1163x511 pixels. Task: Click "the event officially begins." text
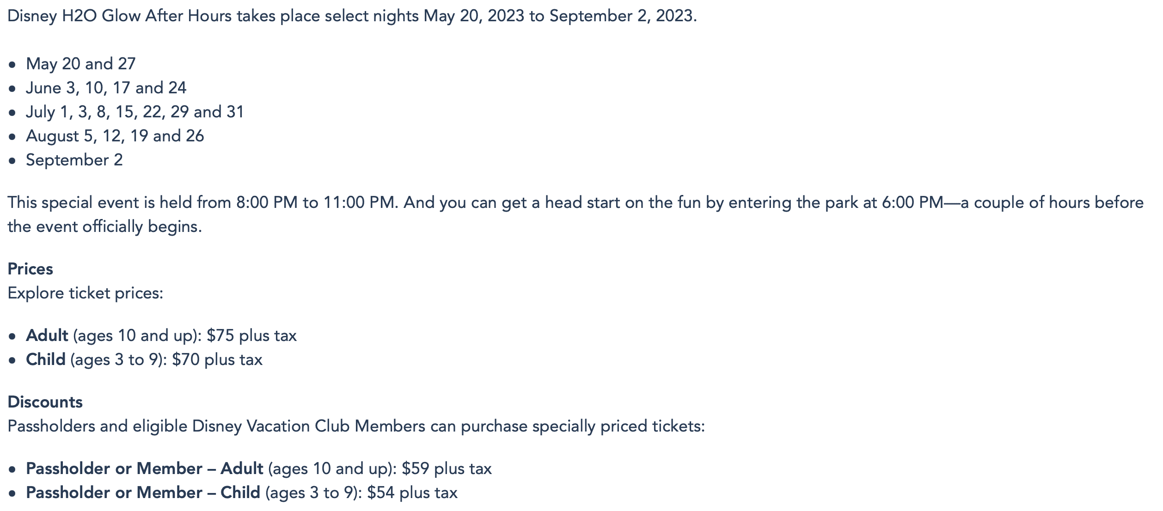tap(105, 226)
